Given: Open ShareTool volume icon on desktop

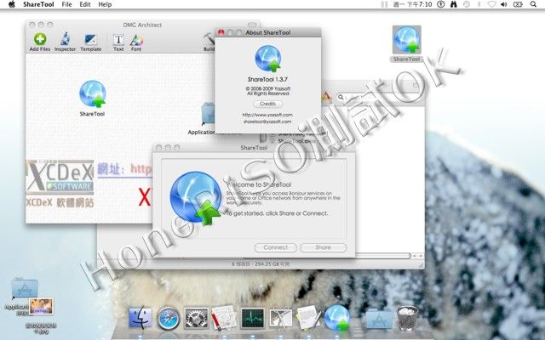Looking at the screenshot, I should click(407, 41).
